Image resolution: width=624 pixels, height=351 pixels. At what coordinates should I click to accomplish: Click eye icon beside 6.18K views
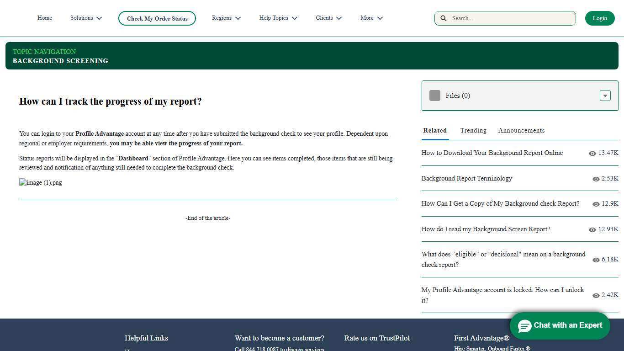tap(596, 260)
